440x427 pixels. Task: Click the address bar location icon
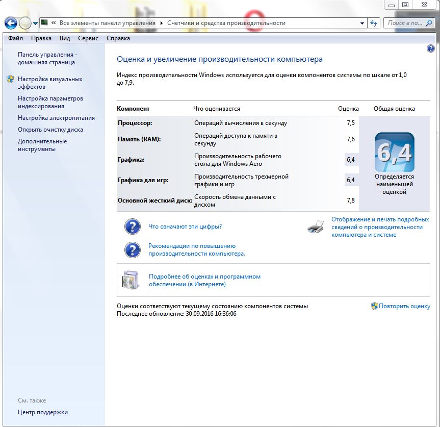pyautogui.click(x=44, y=22)
